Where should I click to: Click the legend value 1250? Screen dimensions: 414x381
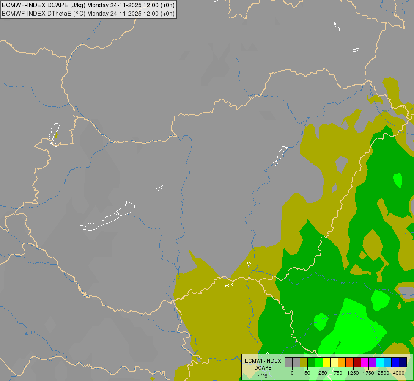click(353, 373)
